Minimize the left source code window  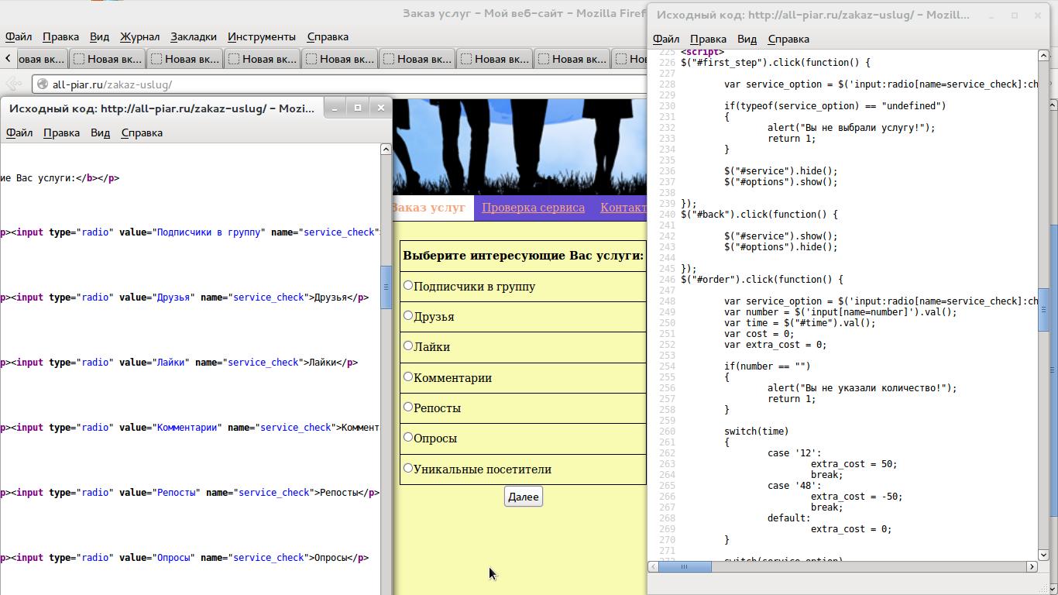click(x=335, y=108)
